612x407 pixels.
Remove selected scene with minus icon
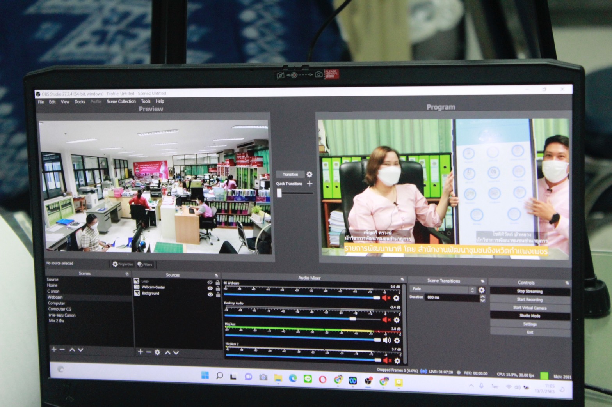click(62, 349)
